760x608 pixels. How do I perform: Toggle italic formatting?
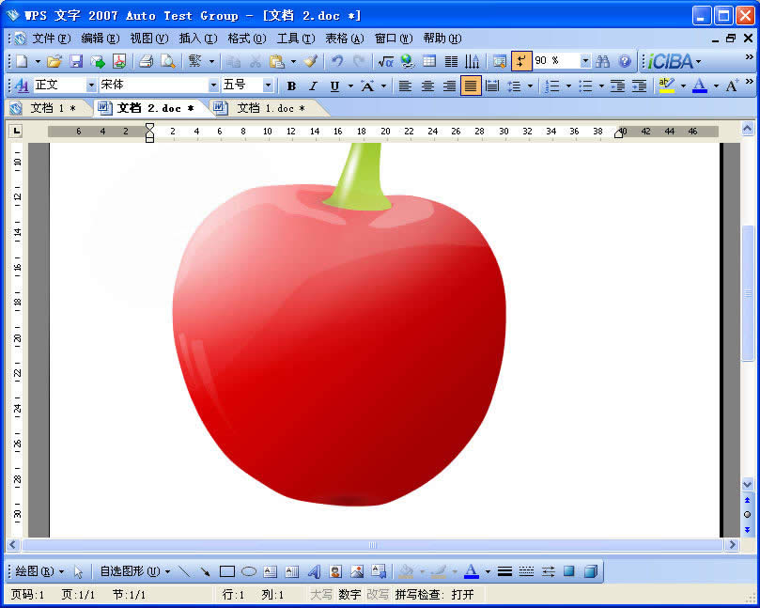[313, 86]
